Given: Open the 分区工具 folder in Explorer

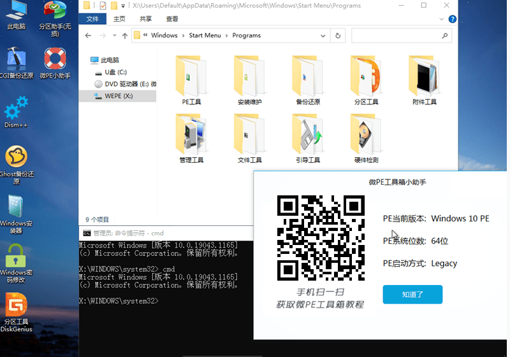Looking at the screenshot, I should point(366,80).
